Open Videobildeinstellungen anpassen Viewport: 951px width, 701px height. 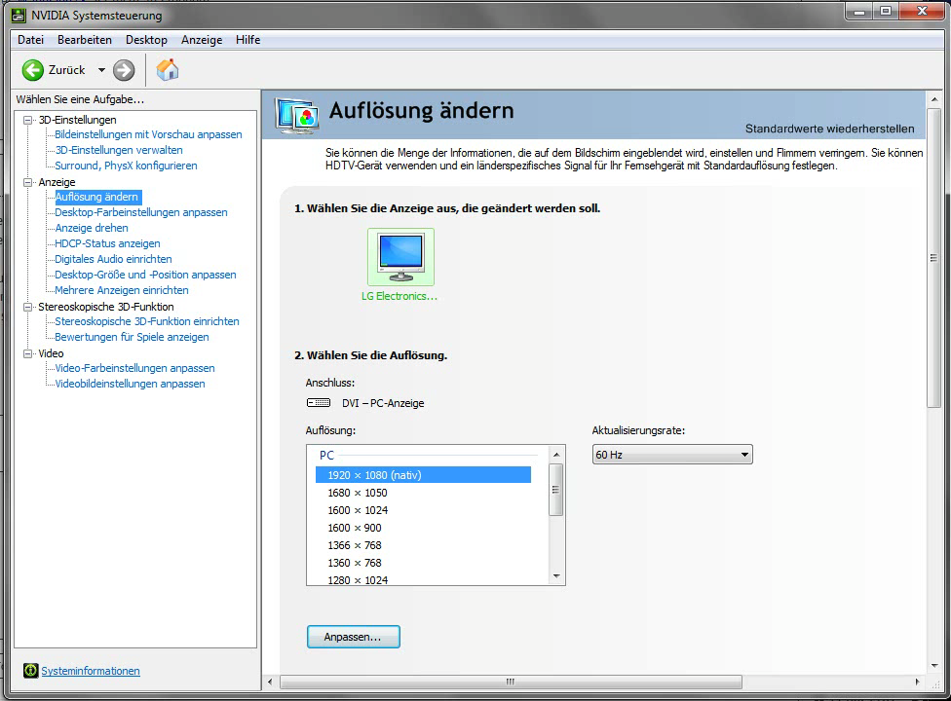click(130, 385)
